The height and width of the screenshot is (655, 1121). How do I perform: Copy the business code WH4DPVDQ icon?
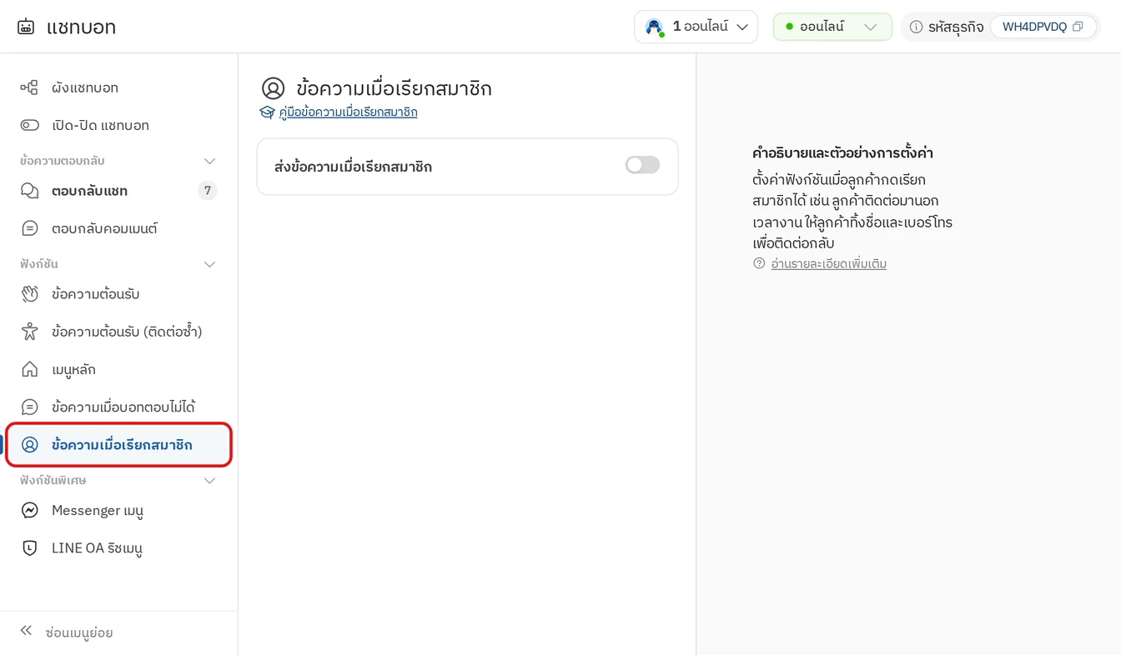pyautogui.click(x=1078, y=27)
